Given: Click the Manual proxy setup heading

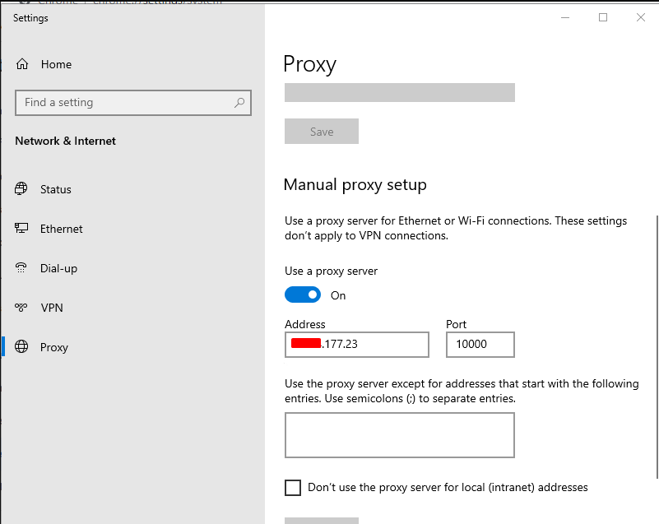Looking at the screenshot, I should click(x=355, y=185).
